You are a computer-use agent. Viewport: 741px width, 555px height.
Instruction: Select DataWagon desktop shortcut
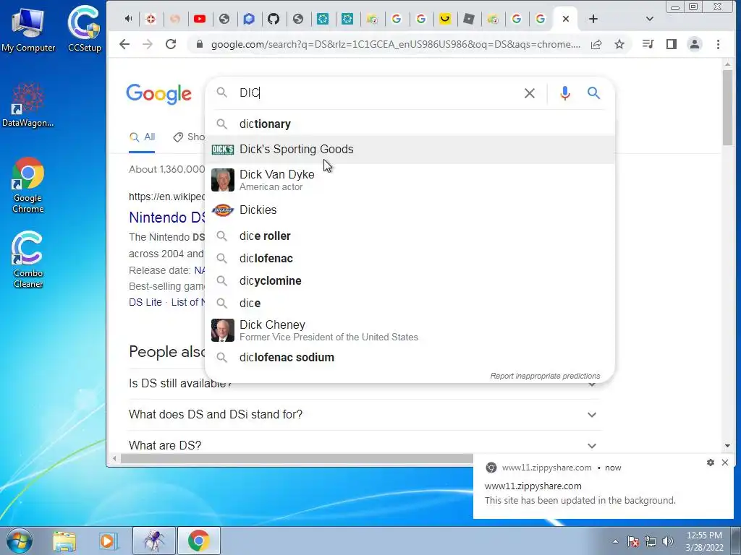click(x=28, y=105)
